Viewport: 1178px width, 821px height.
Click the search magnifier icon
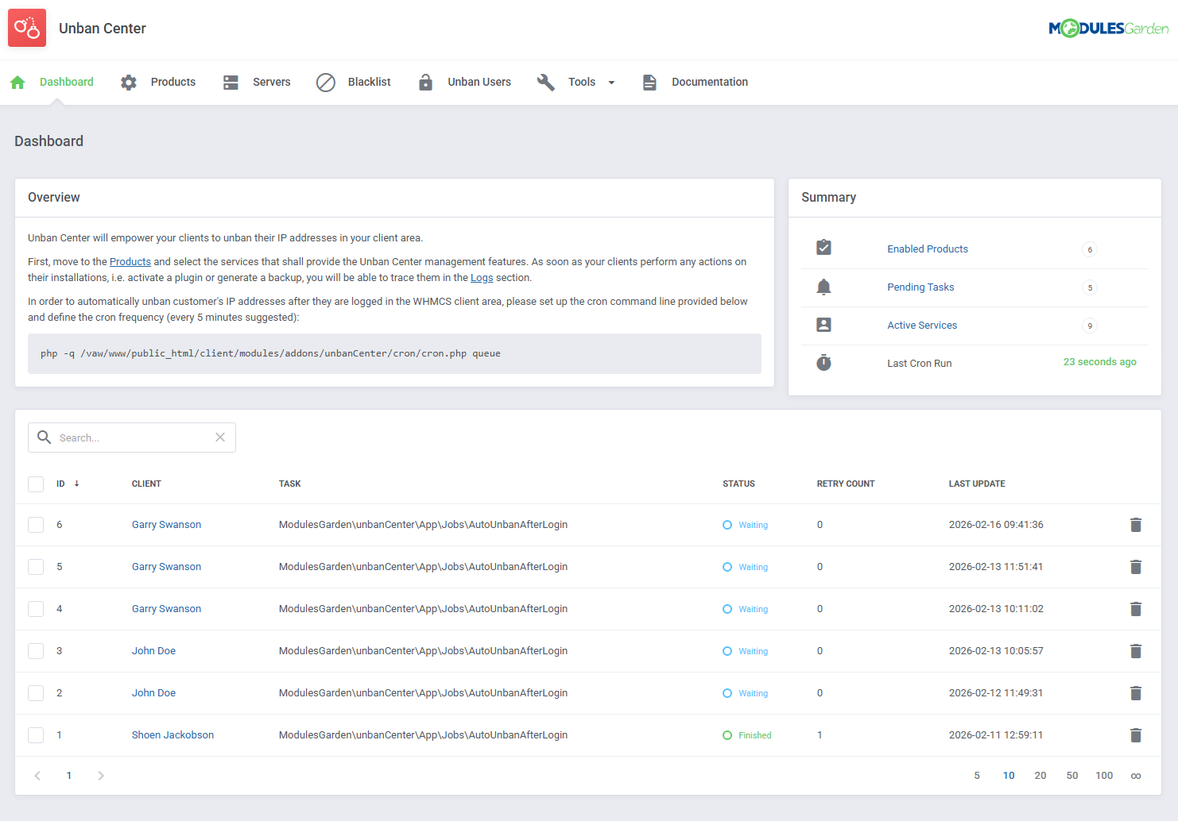click(x=45, y=437)
